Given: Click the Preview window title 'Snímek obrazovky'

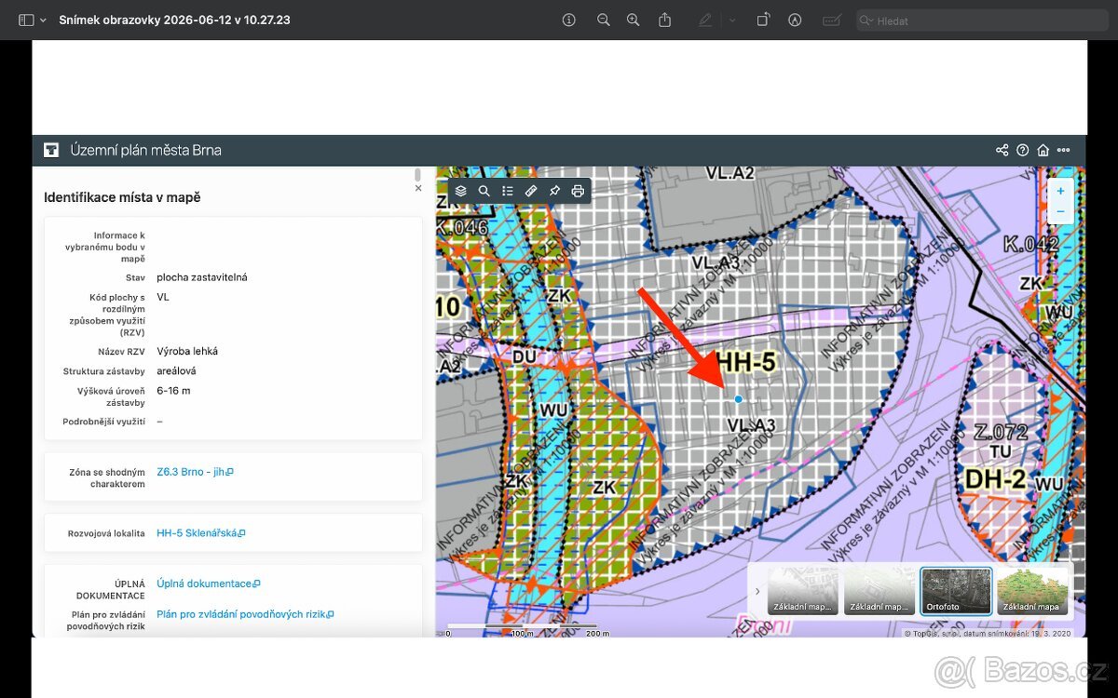Looking at the screenshot, I should click(174, 20).
